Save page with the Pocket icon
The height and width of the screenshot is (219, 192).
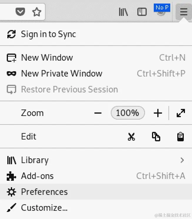[20, 12]
